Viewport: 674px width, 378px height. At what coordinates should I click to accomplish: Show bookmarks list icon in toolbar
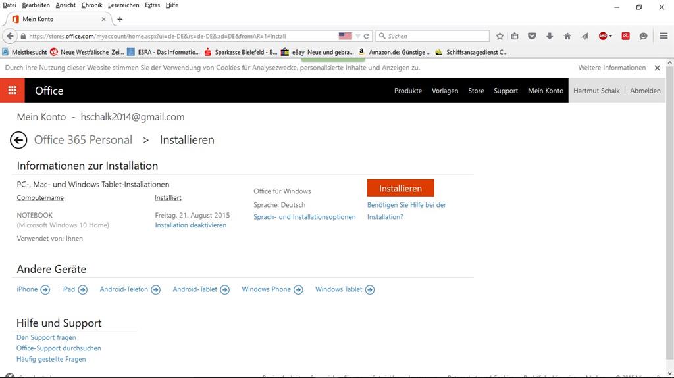click(515, 37)
